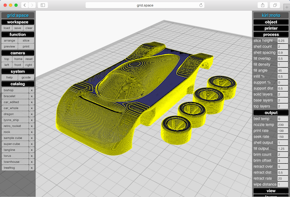Collapse the process panel header

(271, 35)
